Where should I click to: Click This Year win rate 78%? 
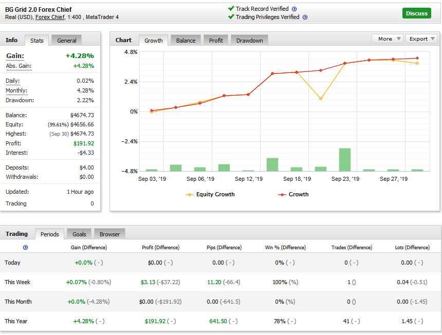[x=280, y=321]
